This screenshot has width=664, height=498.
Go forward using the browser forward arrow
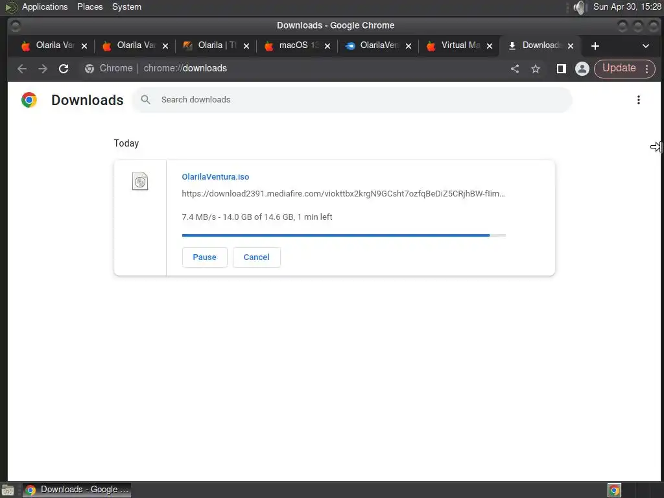pyautogui.click(x=43, y=69)
